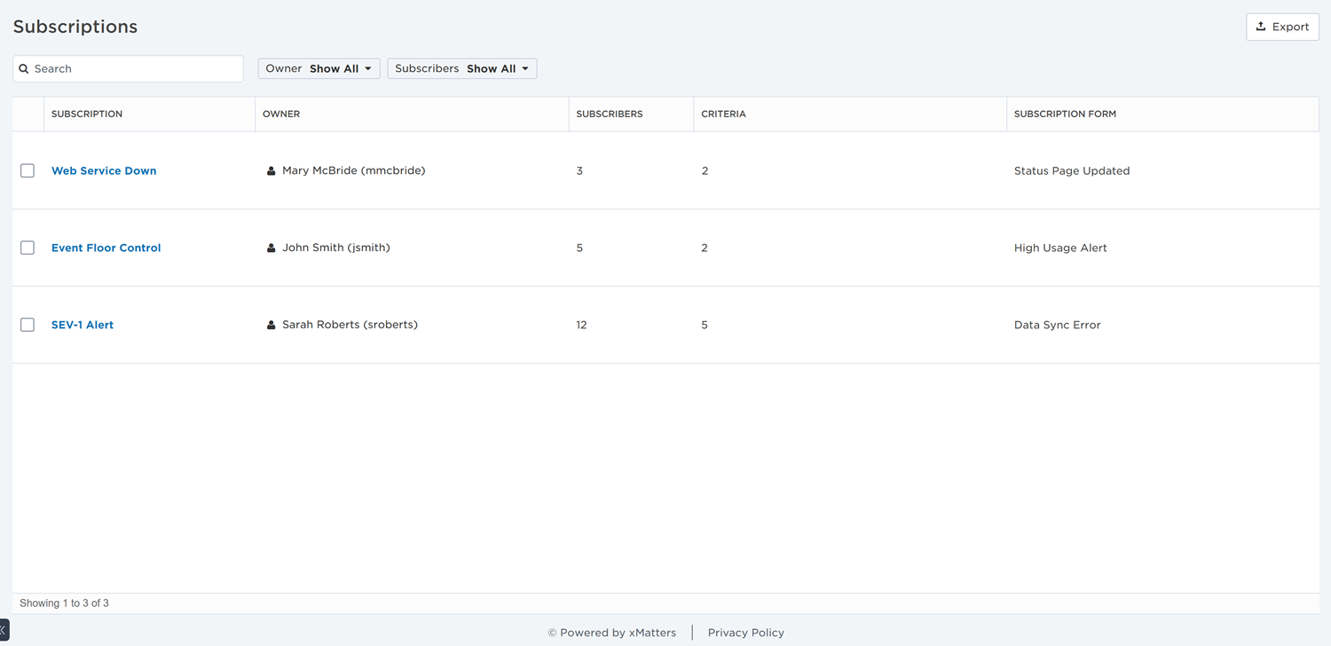Image resolution: width=1331 pixels, height=646 pixels.
Task: Click person icon beside Mary McBride
Action: coord(272,171)
